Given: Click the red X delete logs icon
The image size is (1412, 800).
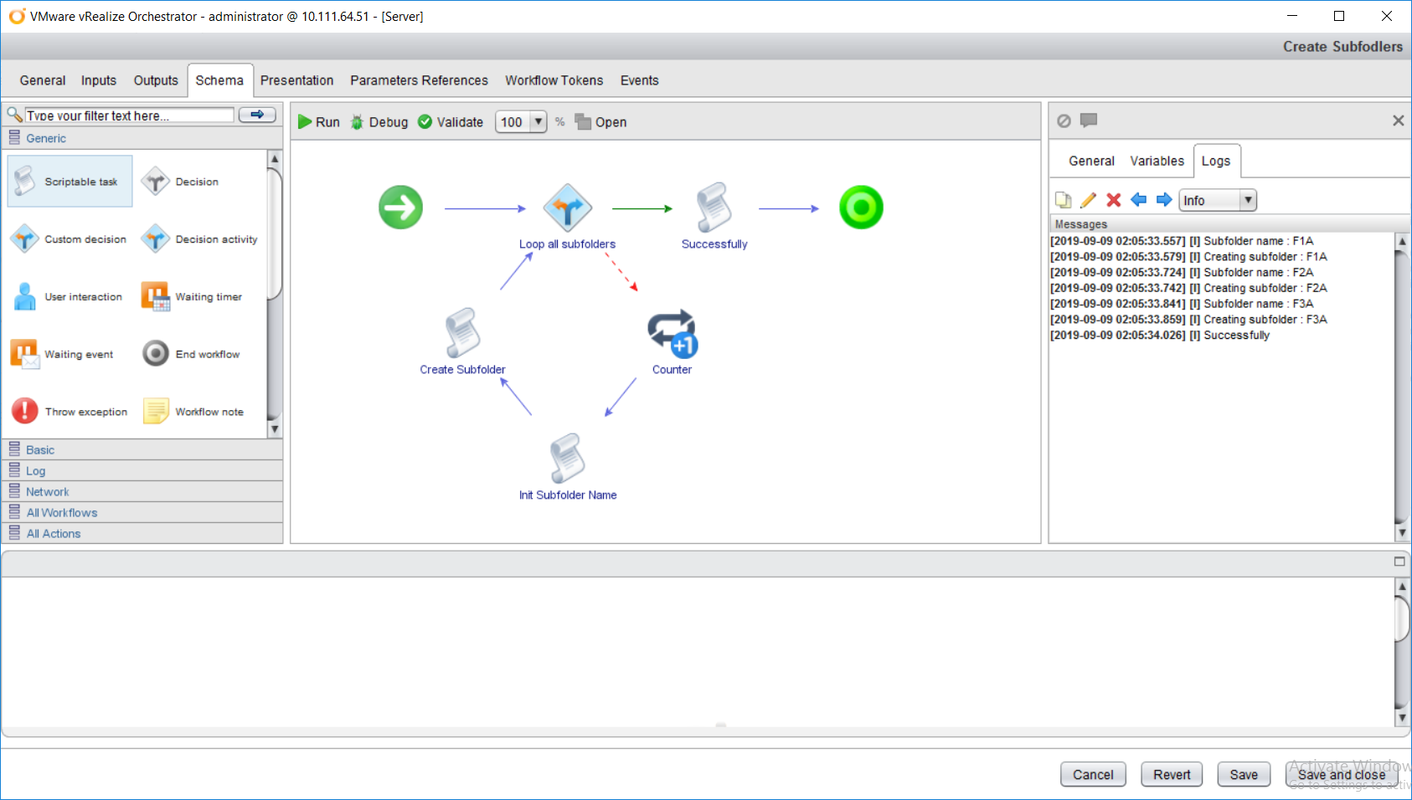Looking at the screenshot, I should (x=1113, y=200).
